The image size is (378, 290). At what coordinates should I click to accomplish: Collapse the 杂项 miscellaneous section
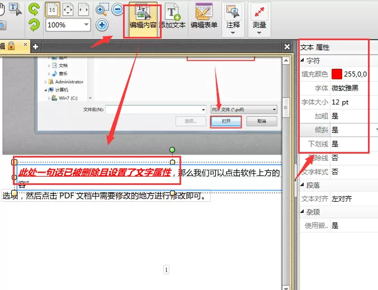pos(303,211)
